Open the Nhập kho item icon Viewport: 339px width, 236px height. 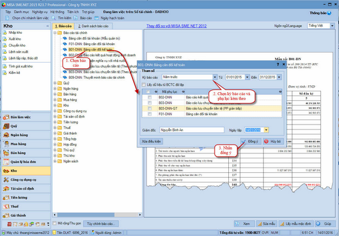5,33
